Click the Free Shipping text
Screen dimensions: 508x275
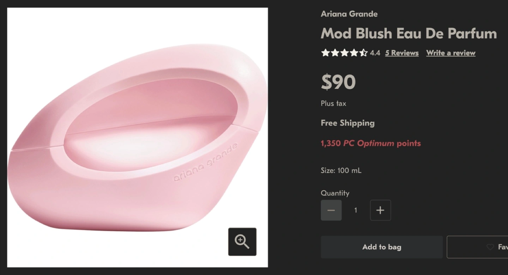(x=347, y=123)
